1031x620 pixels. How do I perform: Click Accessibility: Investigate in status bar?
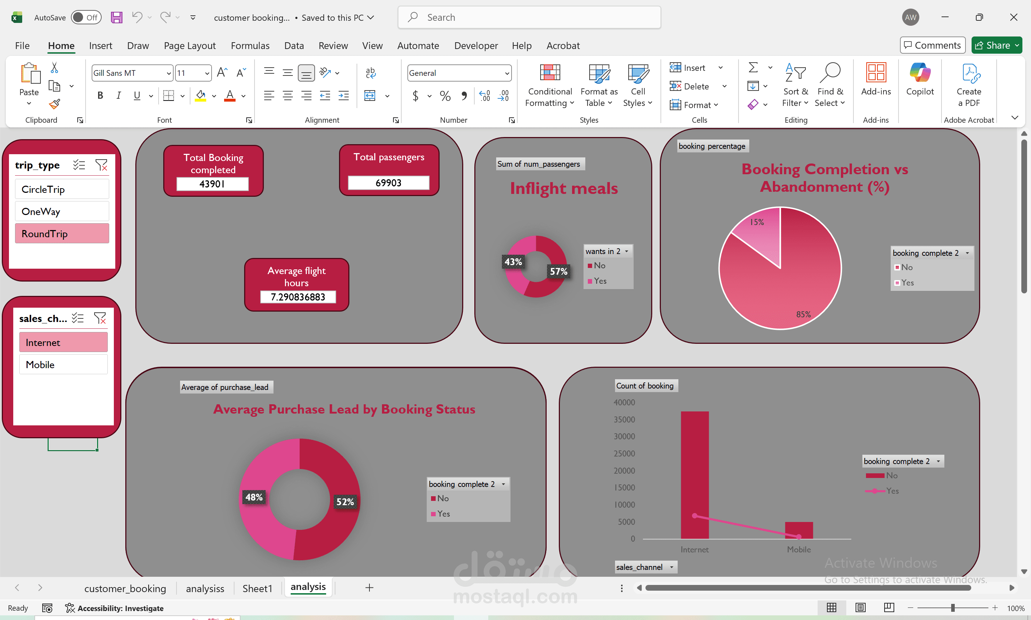coord(114,608)
